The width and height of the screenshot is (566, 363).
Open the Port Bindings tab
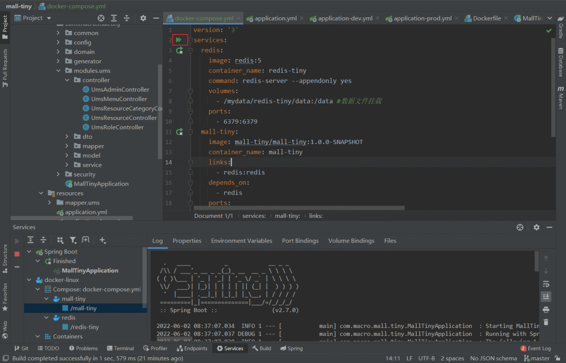pyautogui.click(x=300, y=240)
